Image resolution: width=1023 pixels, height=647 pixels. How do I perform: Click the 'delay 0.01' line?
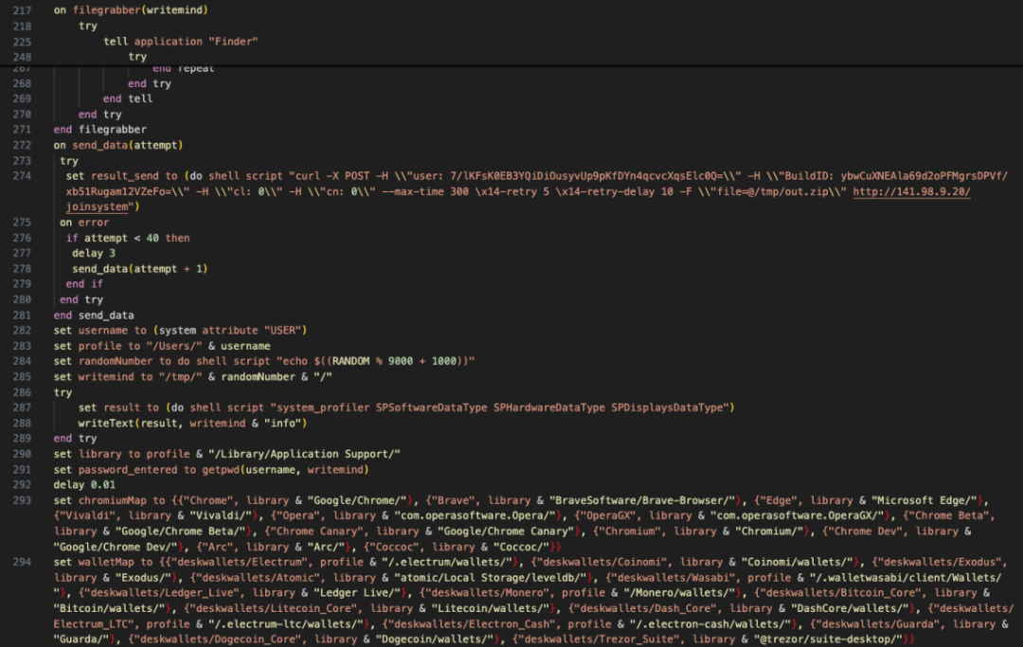coord(84,485)
